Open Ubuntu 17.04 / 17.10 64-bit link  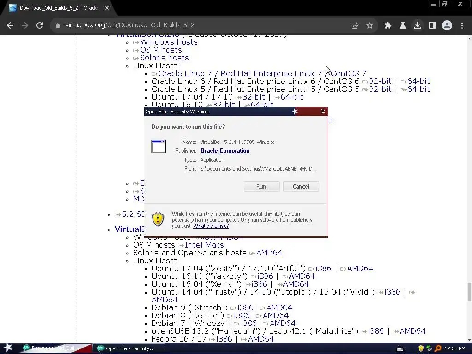point(292,97)
